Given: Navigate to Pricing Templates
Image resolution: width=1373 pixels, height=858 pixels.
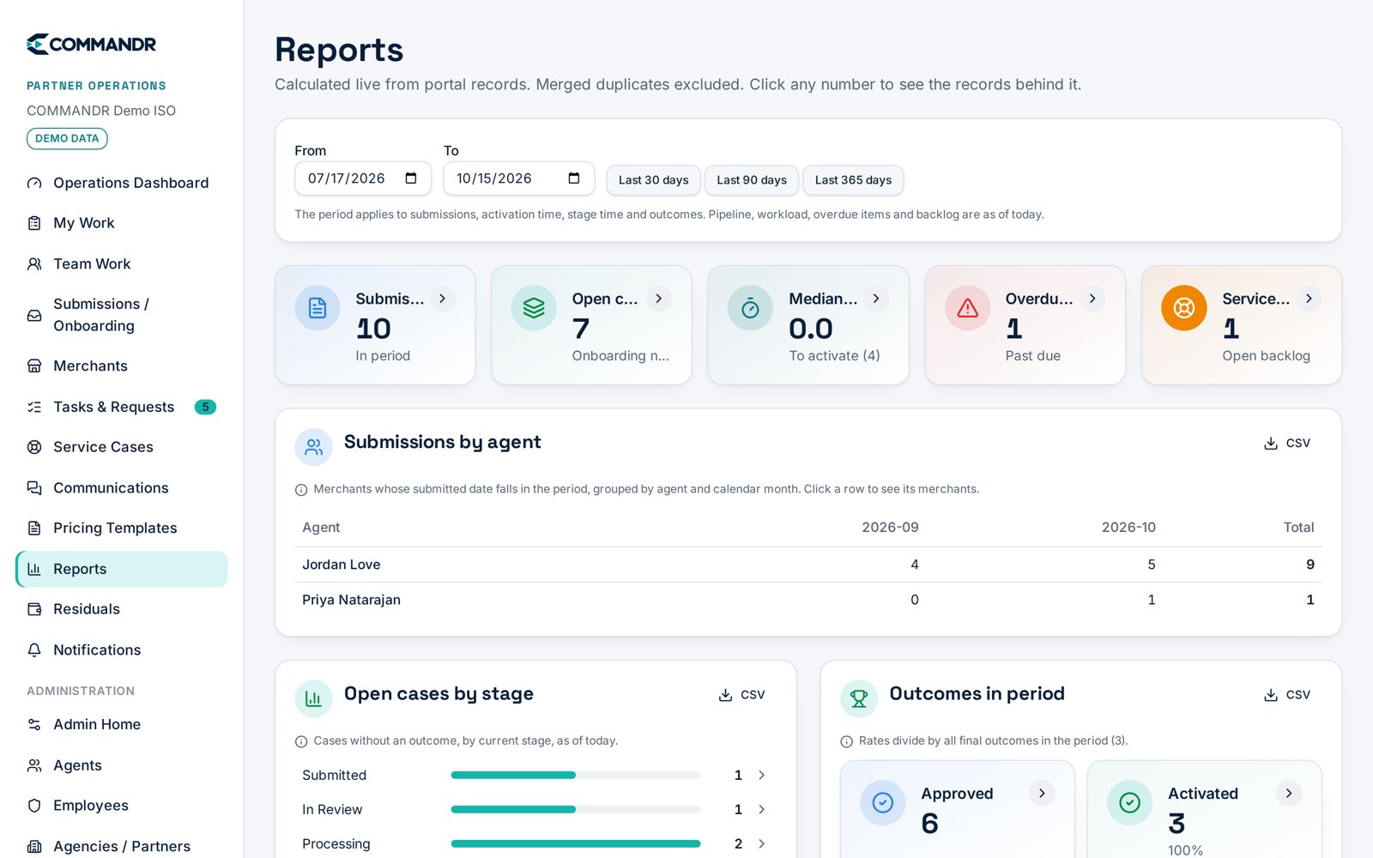Looking at the screenshot, I should pos(121,528).
